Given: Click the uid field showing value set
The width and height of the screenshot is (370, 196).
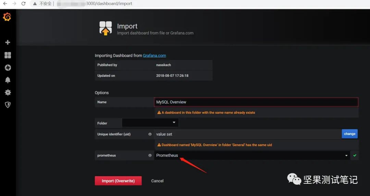Looking at the screenshot, I should [248, 134].
